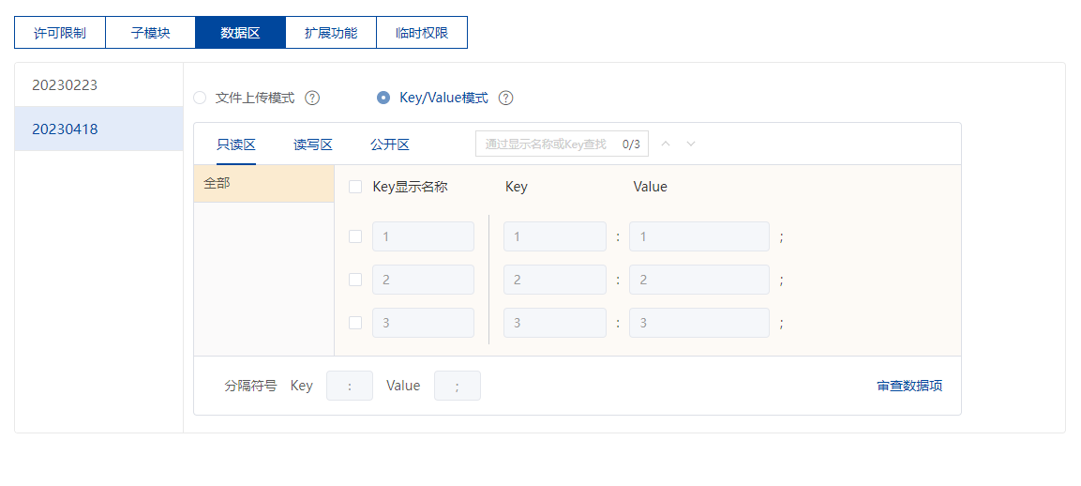The image size is (1081, 486).
Task: Click the 0/3 match counter
Action: [x=631, y=144]
